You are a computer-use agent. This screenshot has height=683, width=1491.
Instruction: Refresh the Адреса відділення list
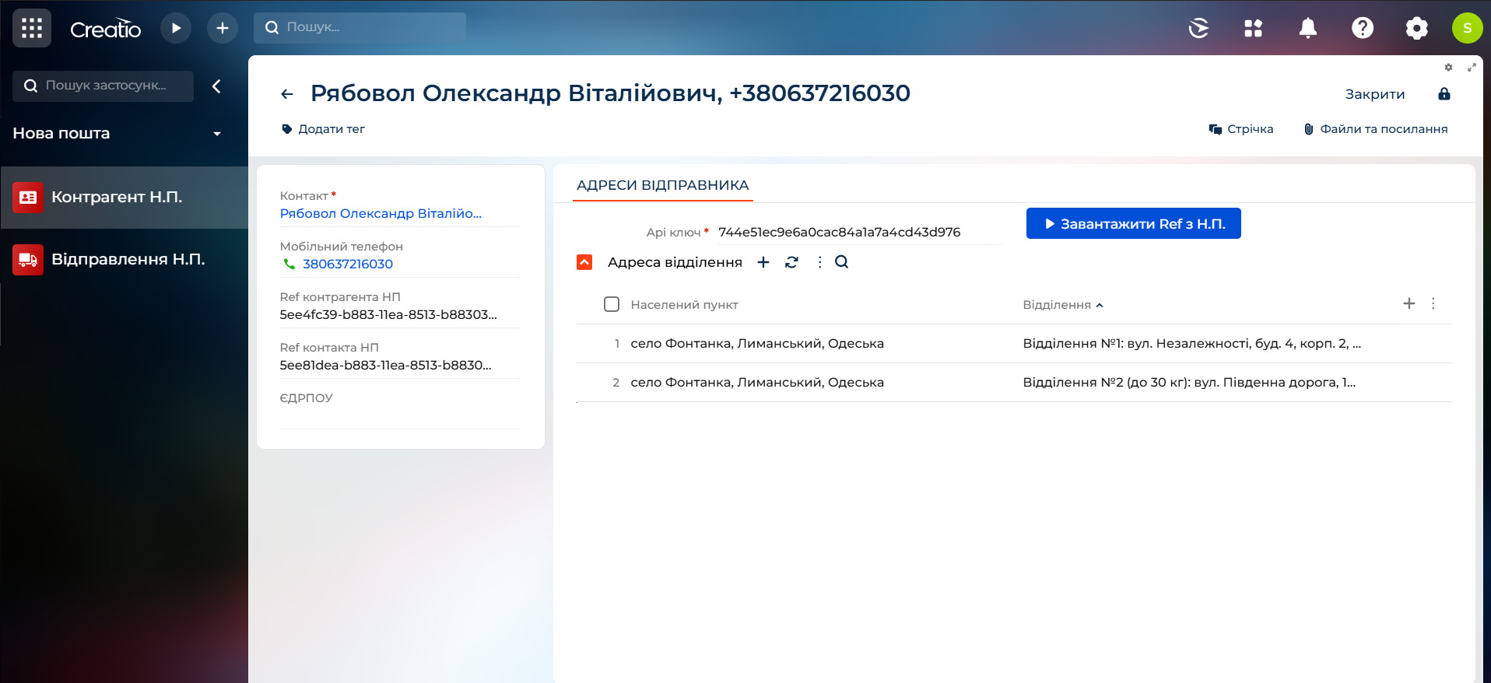(791, 262)
